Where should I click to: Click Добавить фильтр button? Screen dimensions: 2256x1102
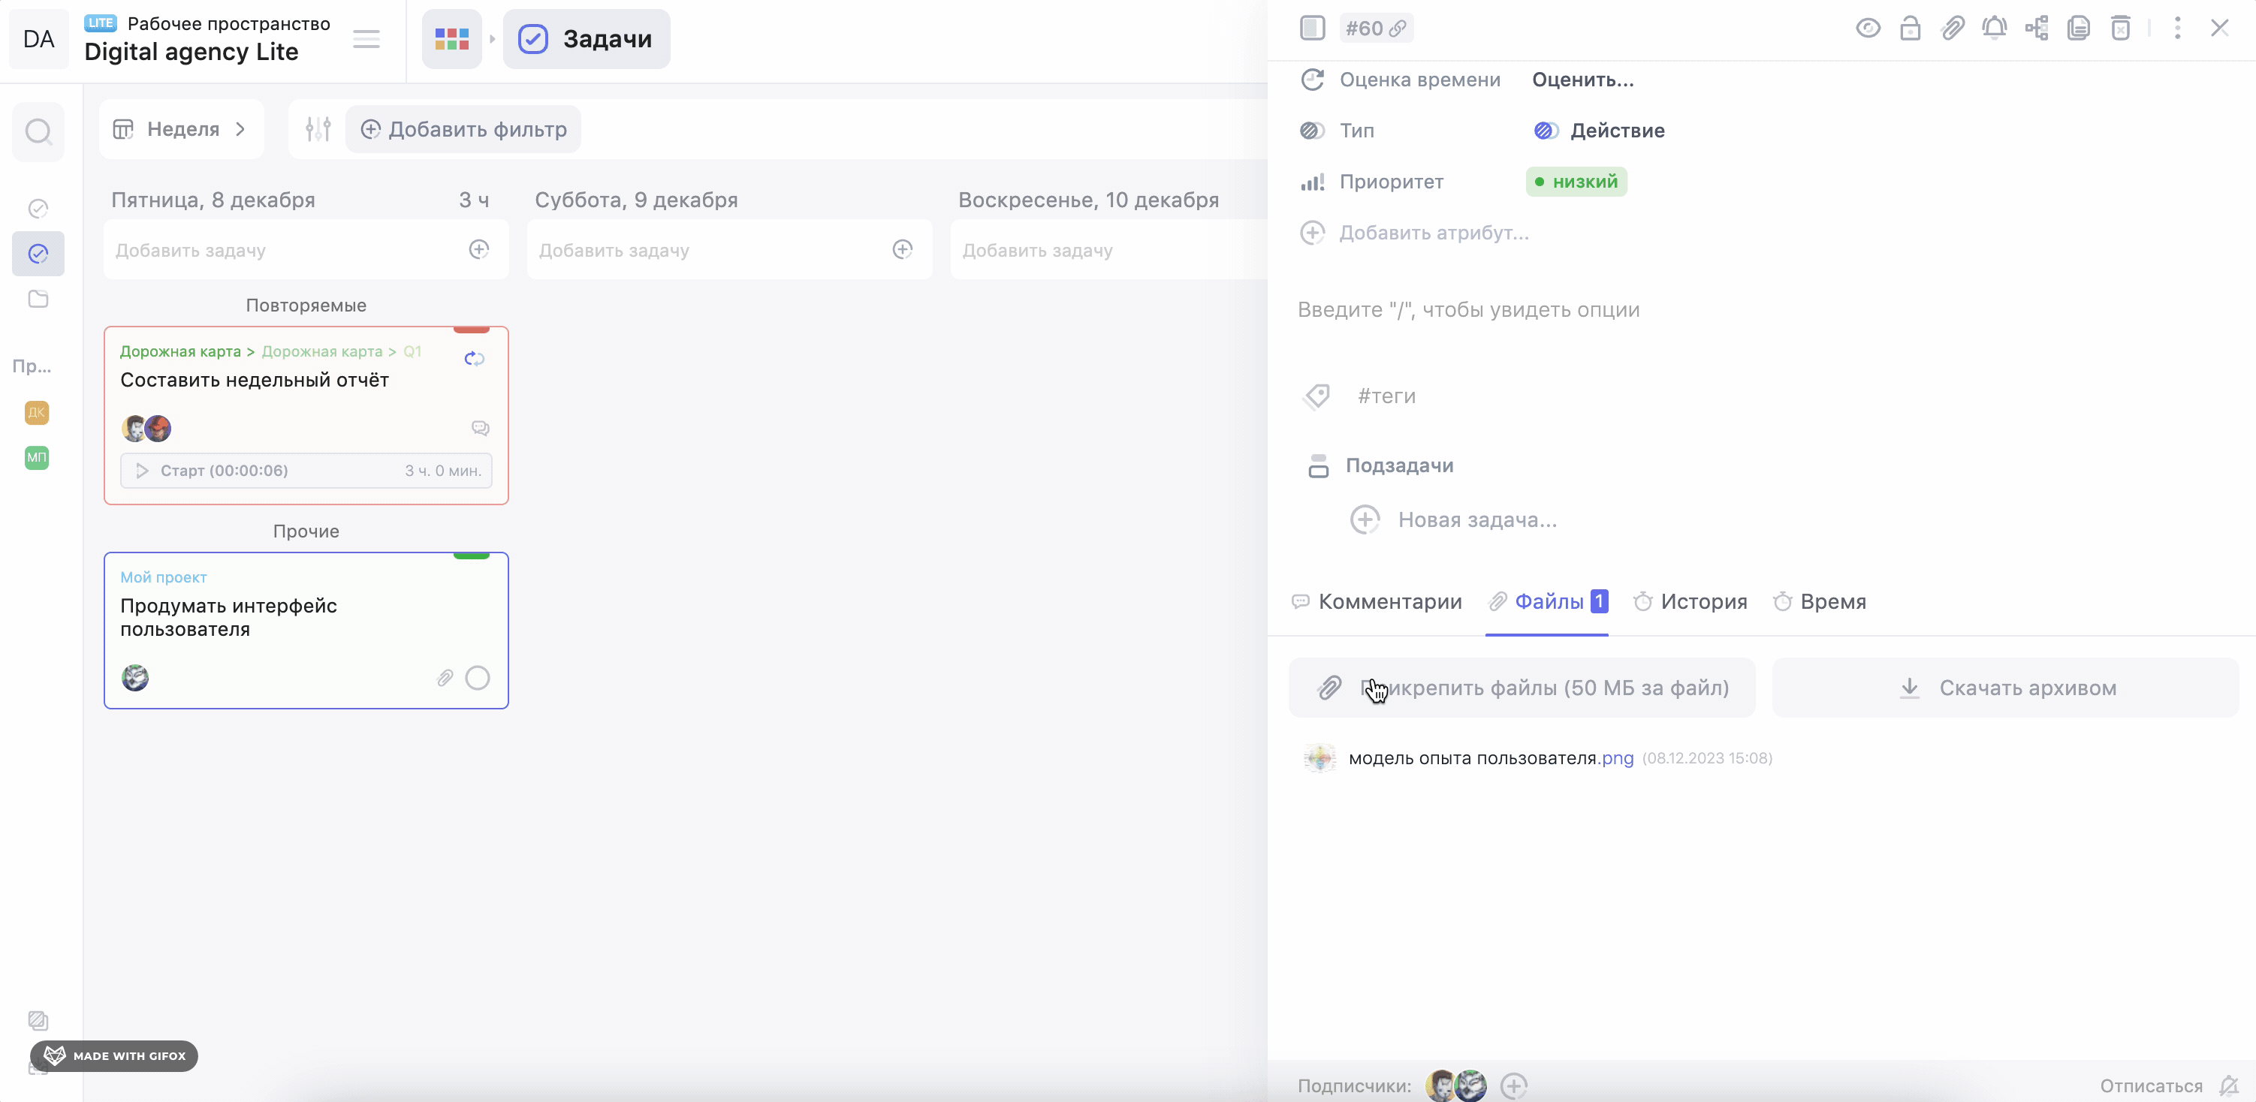463,130
